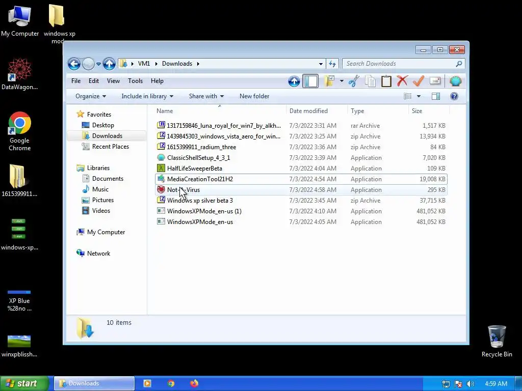Select Network in navigation pane
This screenshot has width=522, height=391.
click(x=98, y=254)
